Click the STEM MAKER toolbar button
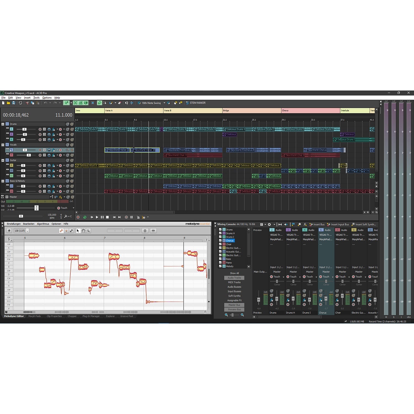Image resolution: width=414 pixels, height=414 pixels. pyautogui.click(x=195, y=103)
